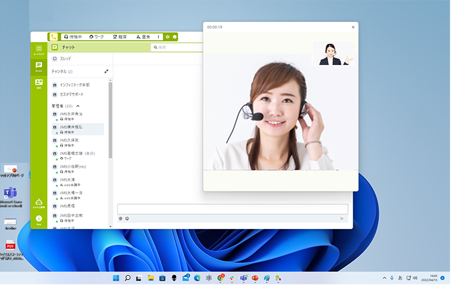Open the volume control in system tray
This screenshot has height=285, width=452.
(x=416, y=278)
